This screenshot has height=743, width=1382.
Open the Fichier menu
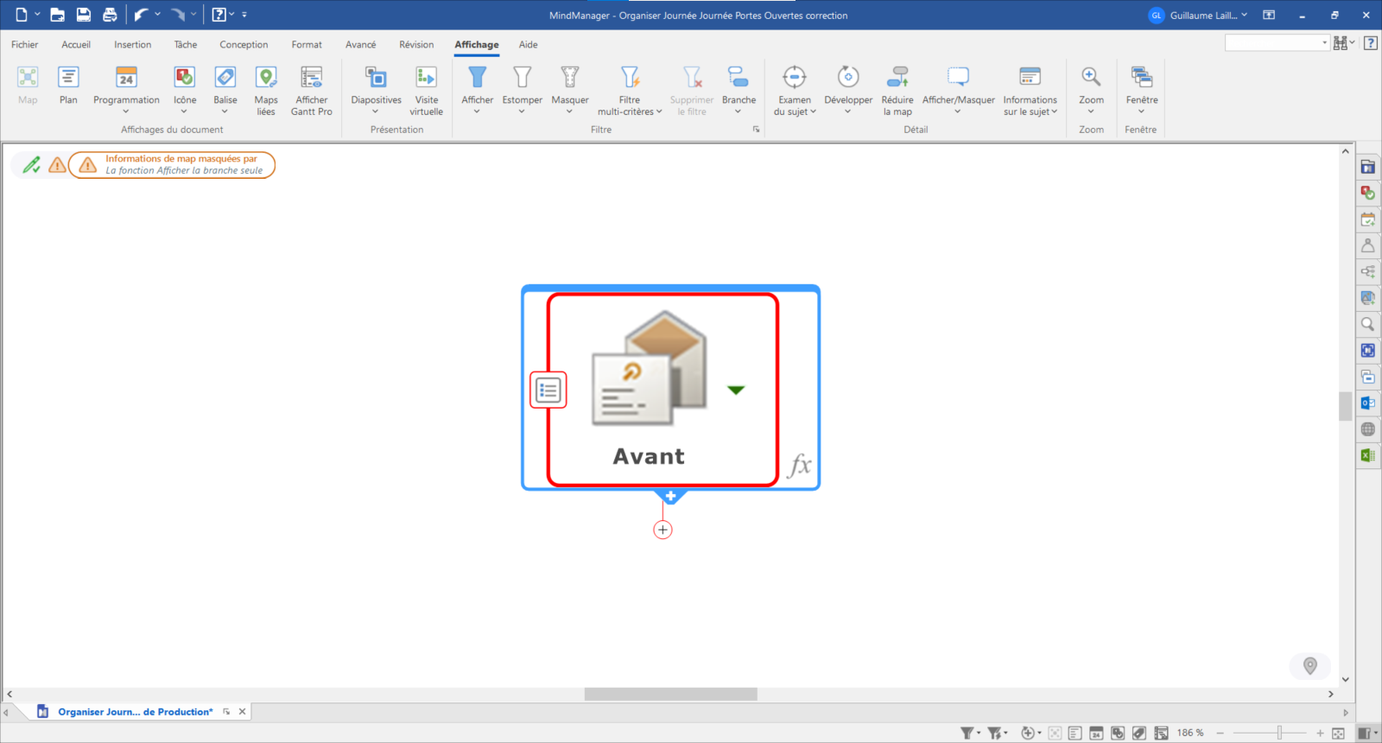(24, 45)
